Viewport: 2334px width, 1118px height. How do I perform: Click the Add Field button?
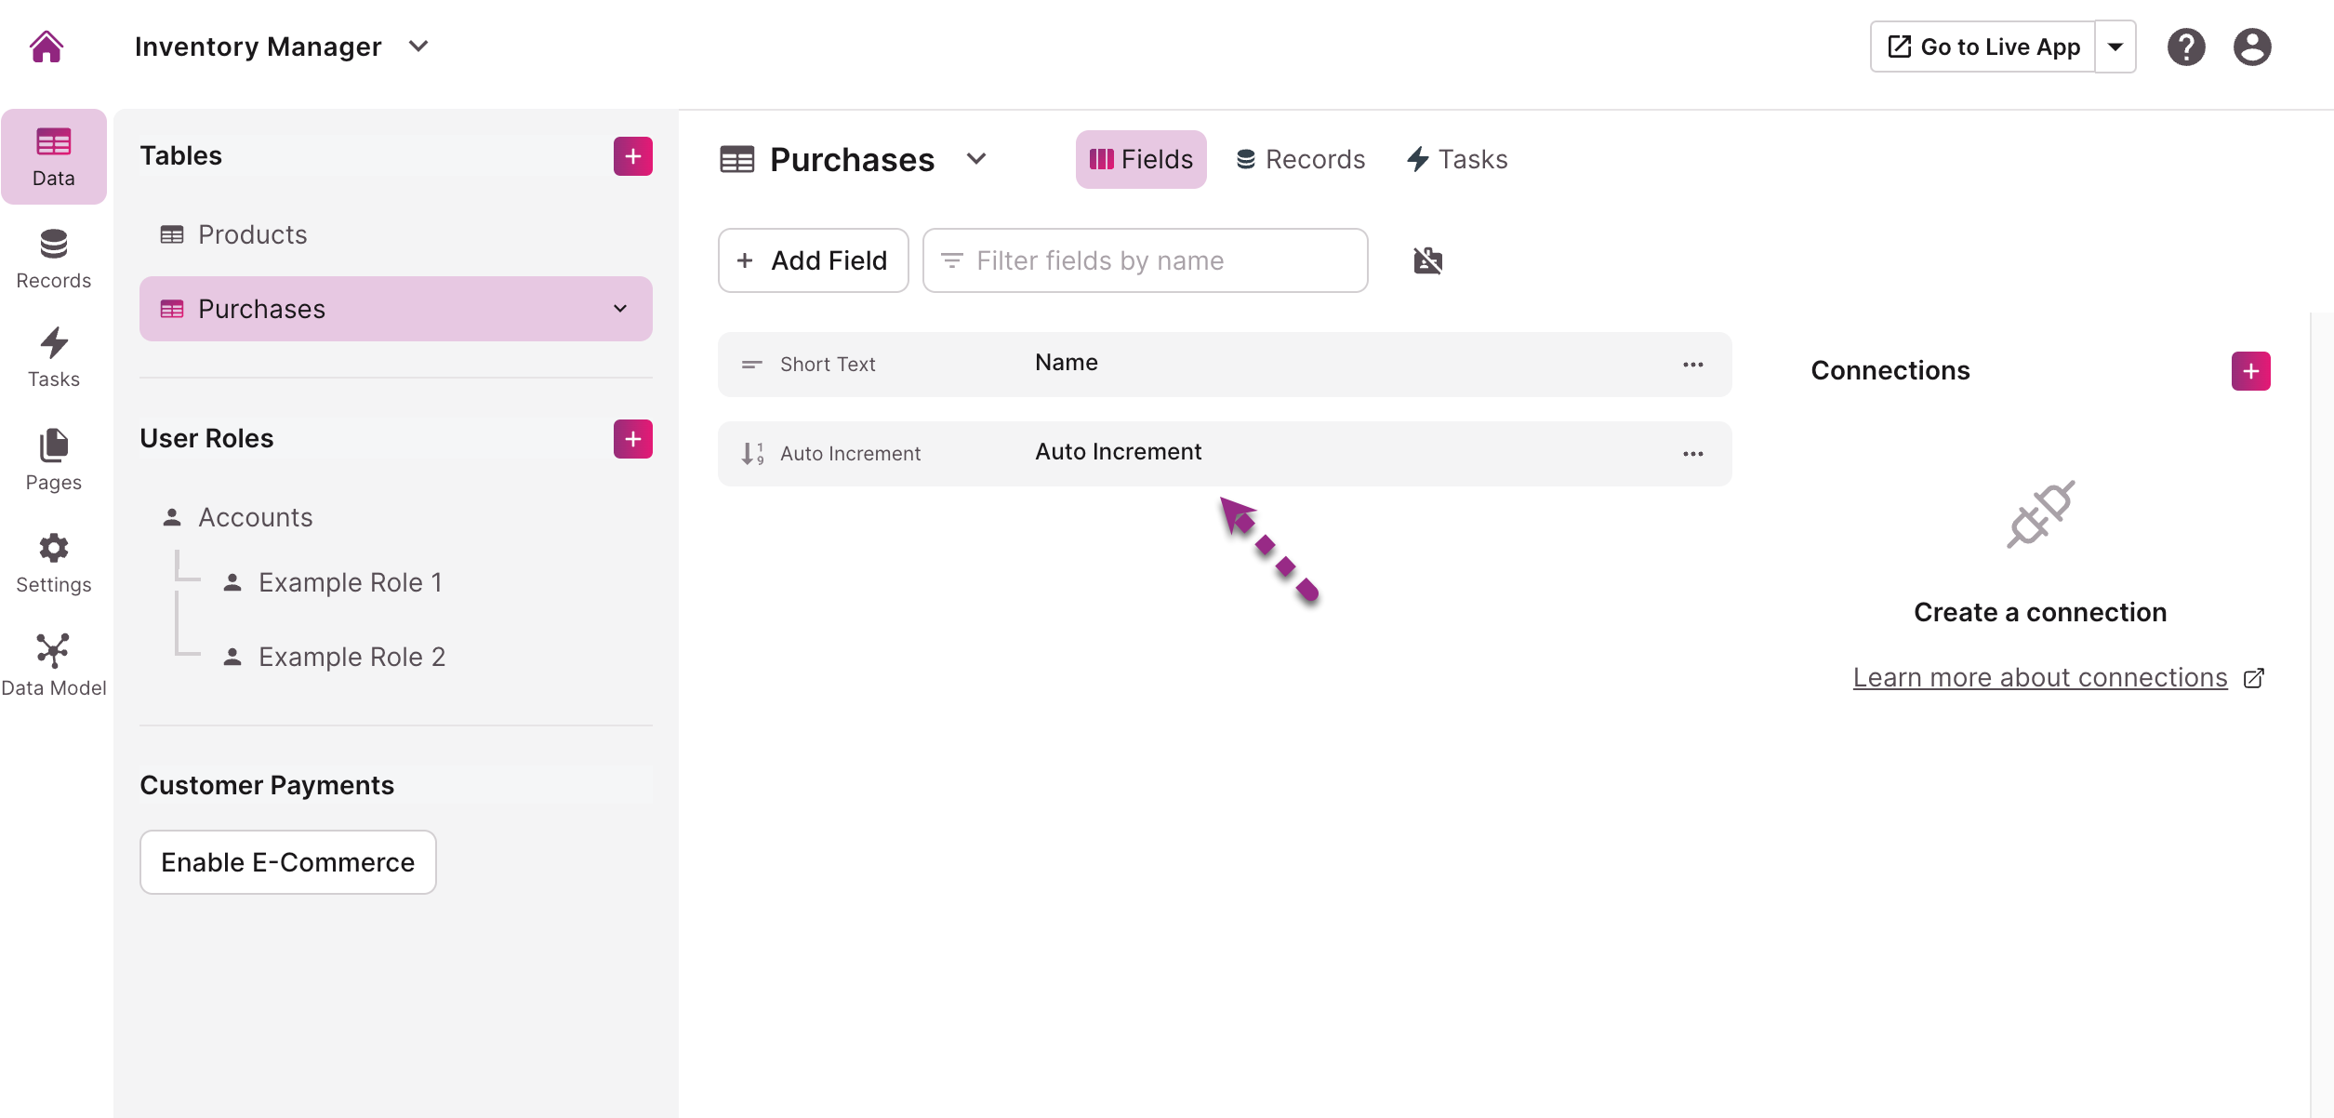[814, 260]
